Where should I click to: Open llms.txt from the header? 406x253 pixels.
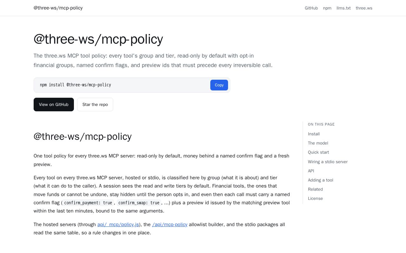pos(344,8)
